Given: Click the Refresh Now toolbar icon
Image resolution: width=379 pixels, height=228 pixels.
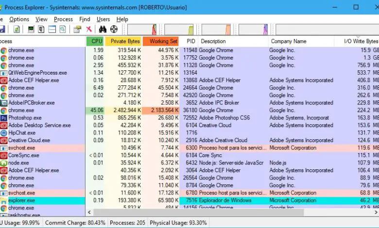Looking at the screenshot, I should (17, 29).
